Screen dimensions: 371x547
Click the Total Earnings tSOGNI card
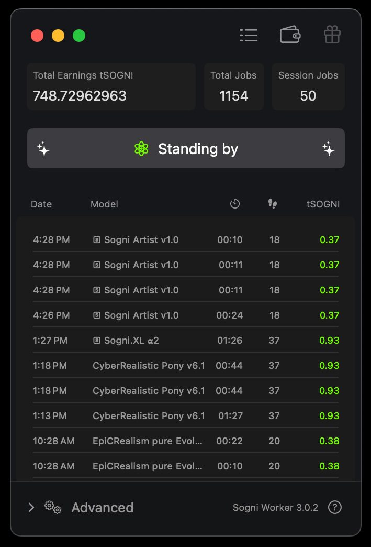tap(111, 86)
